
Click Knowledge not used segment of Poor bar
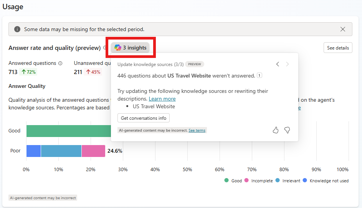pyautogui.click(x=33, y=151)
